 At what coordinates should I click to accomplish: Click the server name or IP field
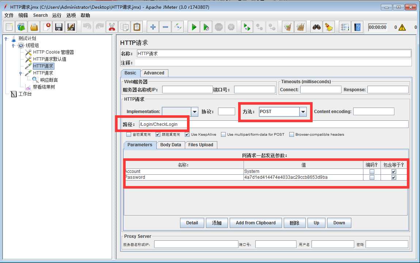pos(187,90)
